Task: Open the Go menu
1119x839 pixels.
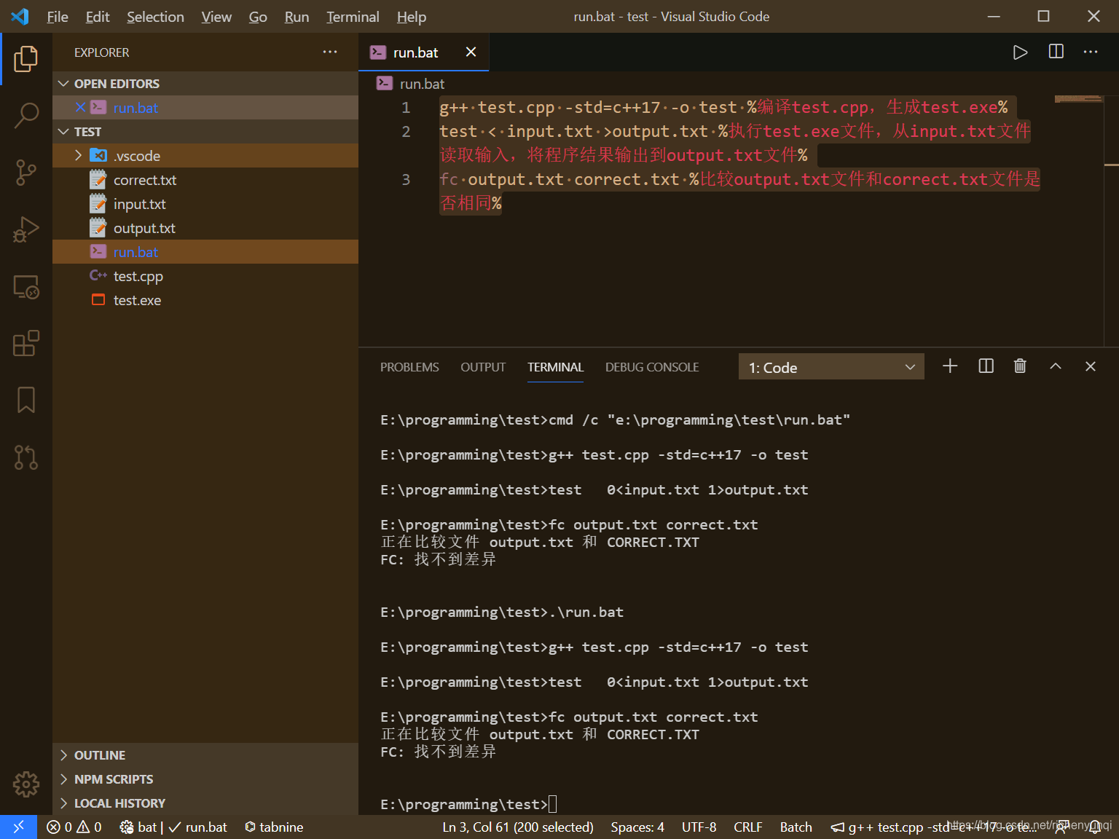Action: pos(258,16)
